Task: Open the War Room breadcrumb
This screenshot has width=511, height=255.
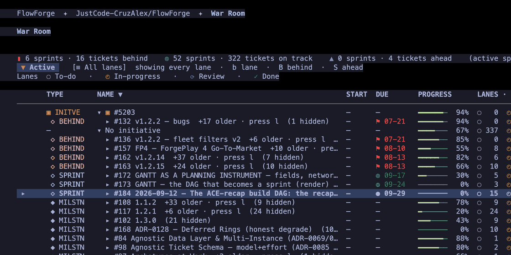Action: (228, 14)
